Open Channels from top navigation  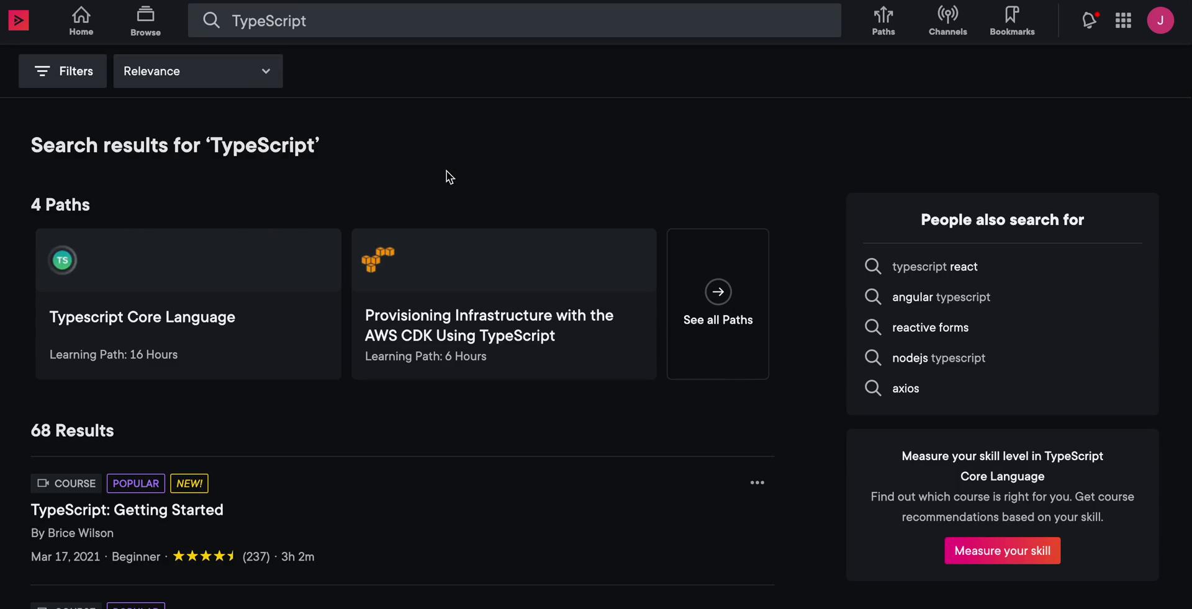(947, 20)
